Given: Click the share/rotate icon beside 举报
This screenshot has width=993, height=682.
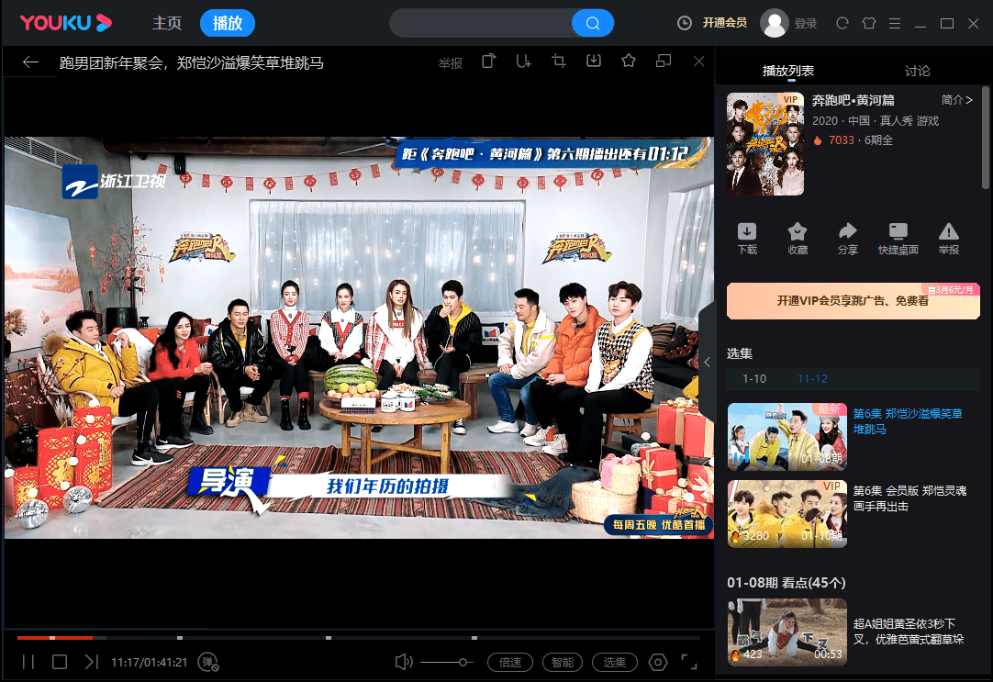Looking at the screenshot, I should click(x=488, y=61).
